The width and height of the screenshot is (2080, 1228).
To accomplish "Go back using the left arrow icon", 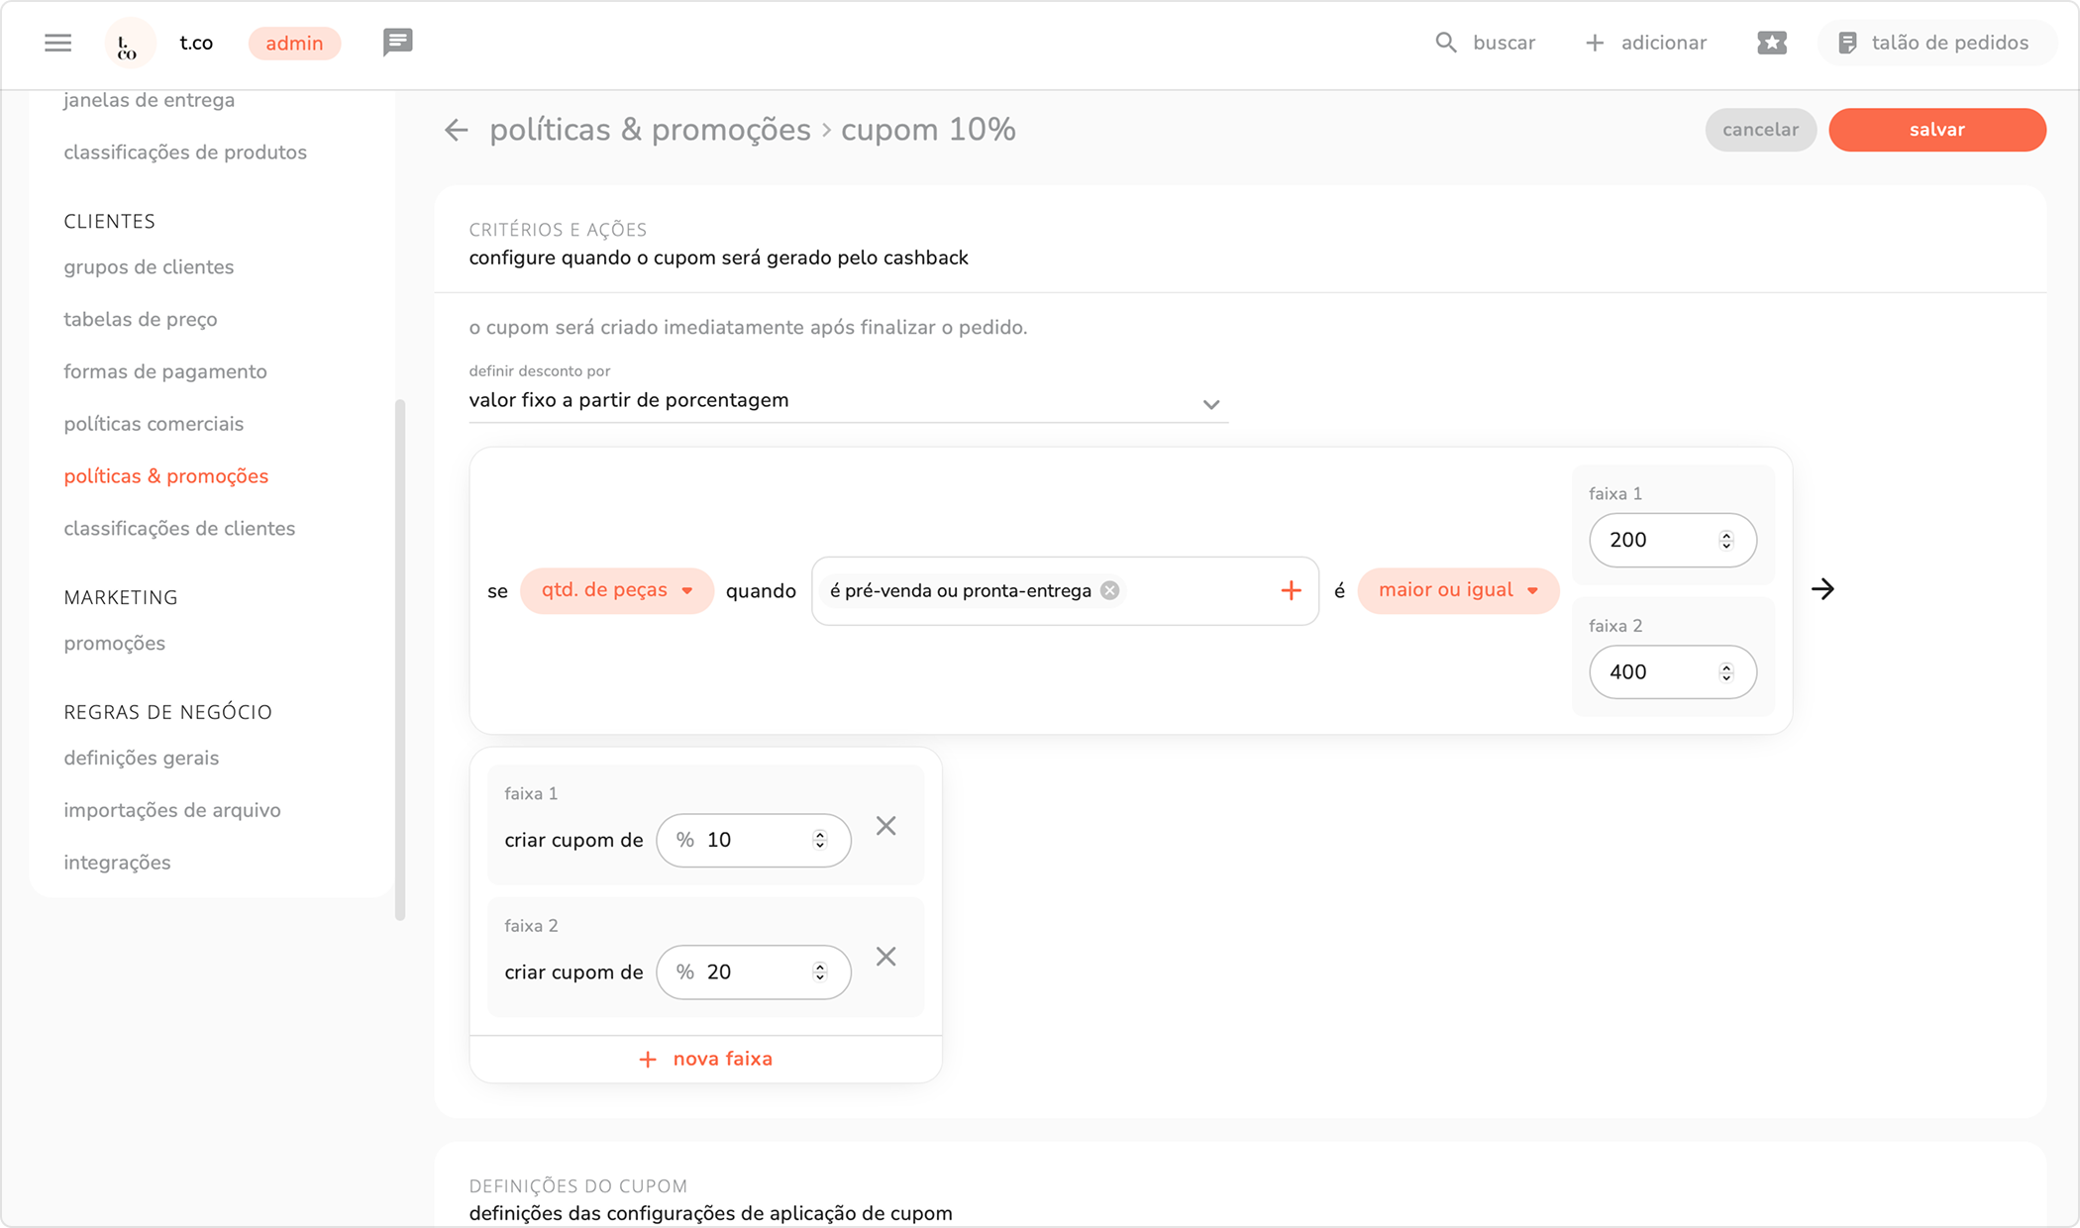I will point(456,130).
